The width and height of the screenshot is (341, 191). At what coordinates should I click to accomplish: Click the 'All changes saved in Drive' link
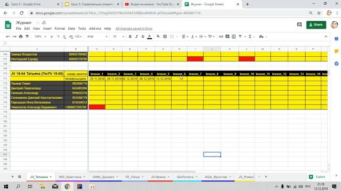point(134,29)
